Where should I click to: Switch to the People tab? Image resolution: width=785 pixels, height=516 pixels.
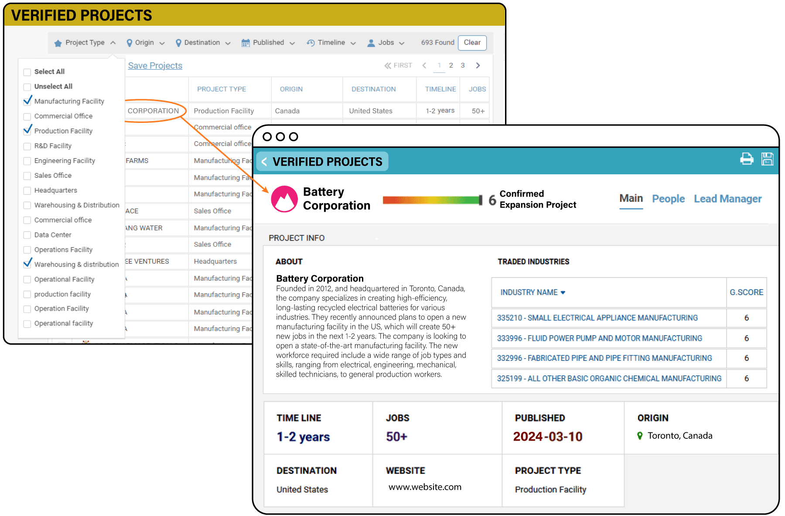click(668, 199)
